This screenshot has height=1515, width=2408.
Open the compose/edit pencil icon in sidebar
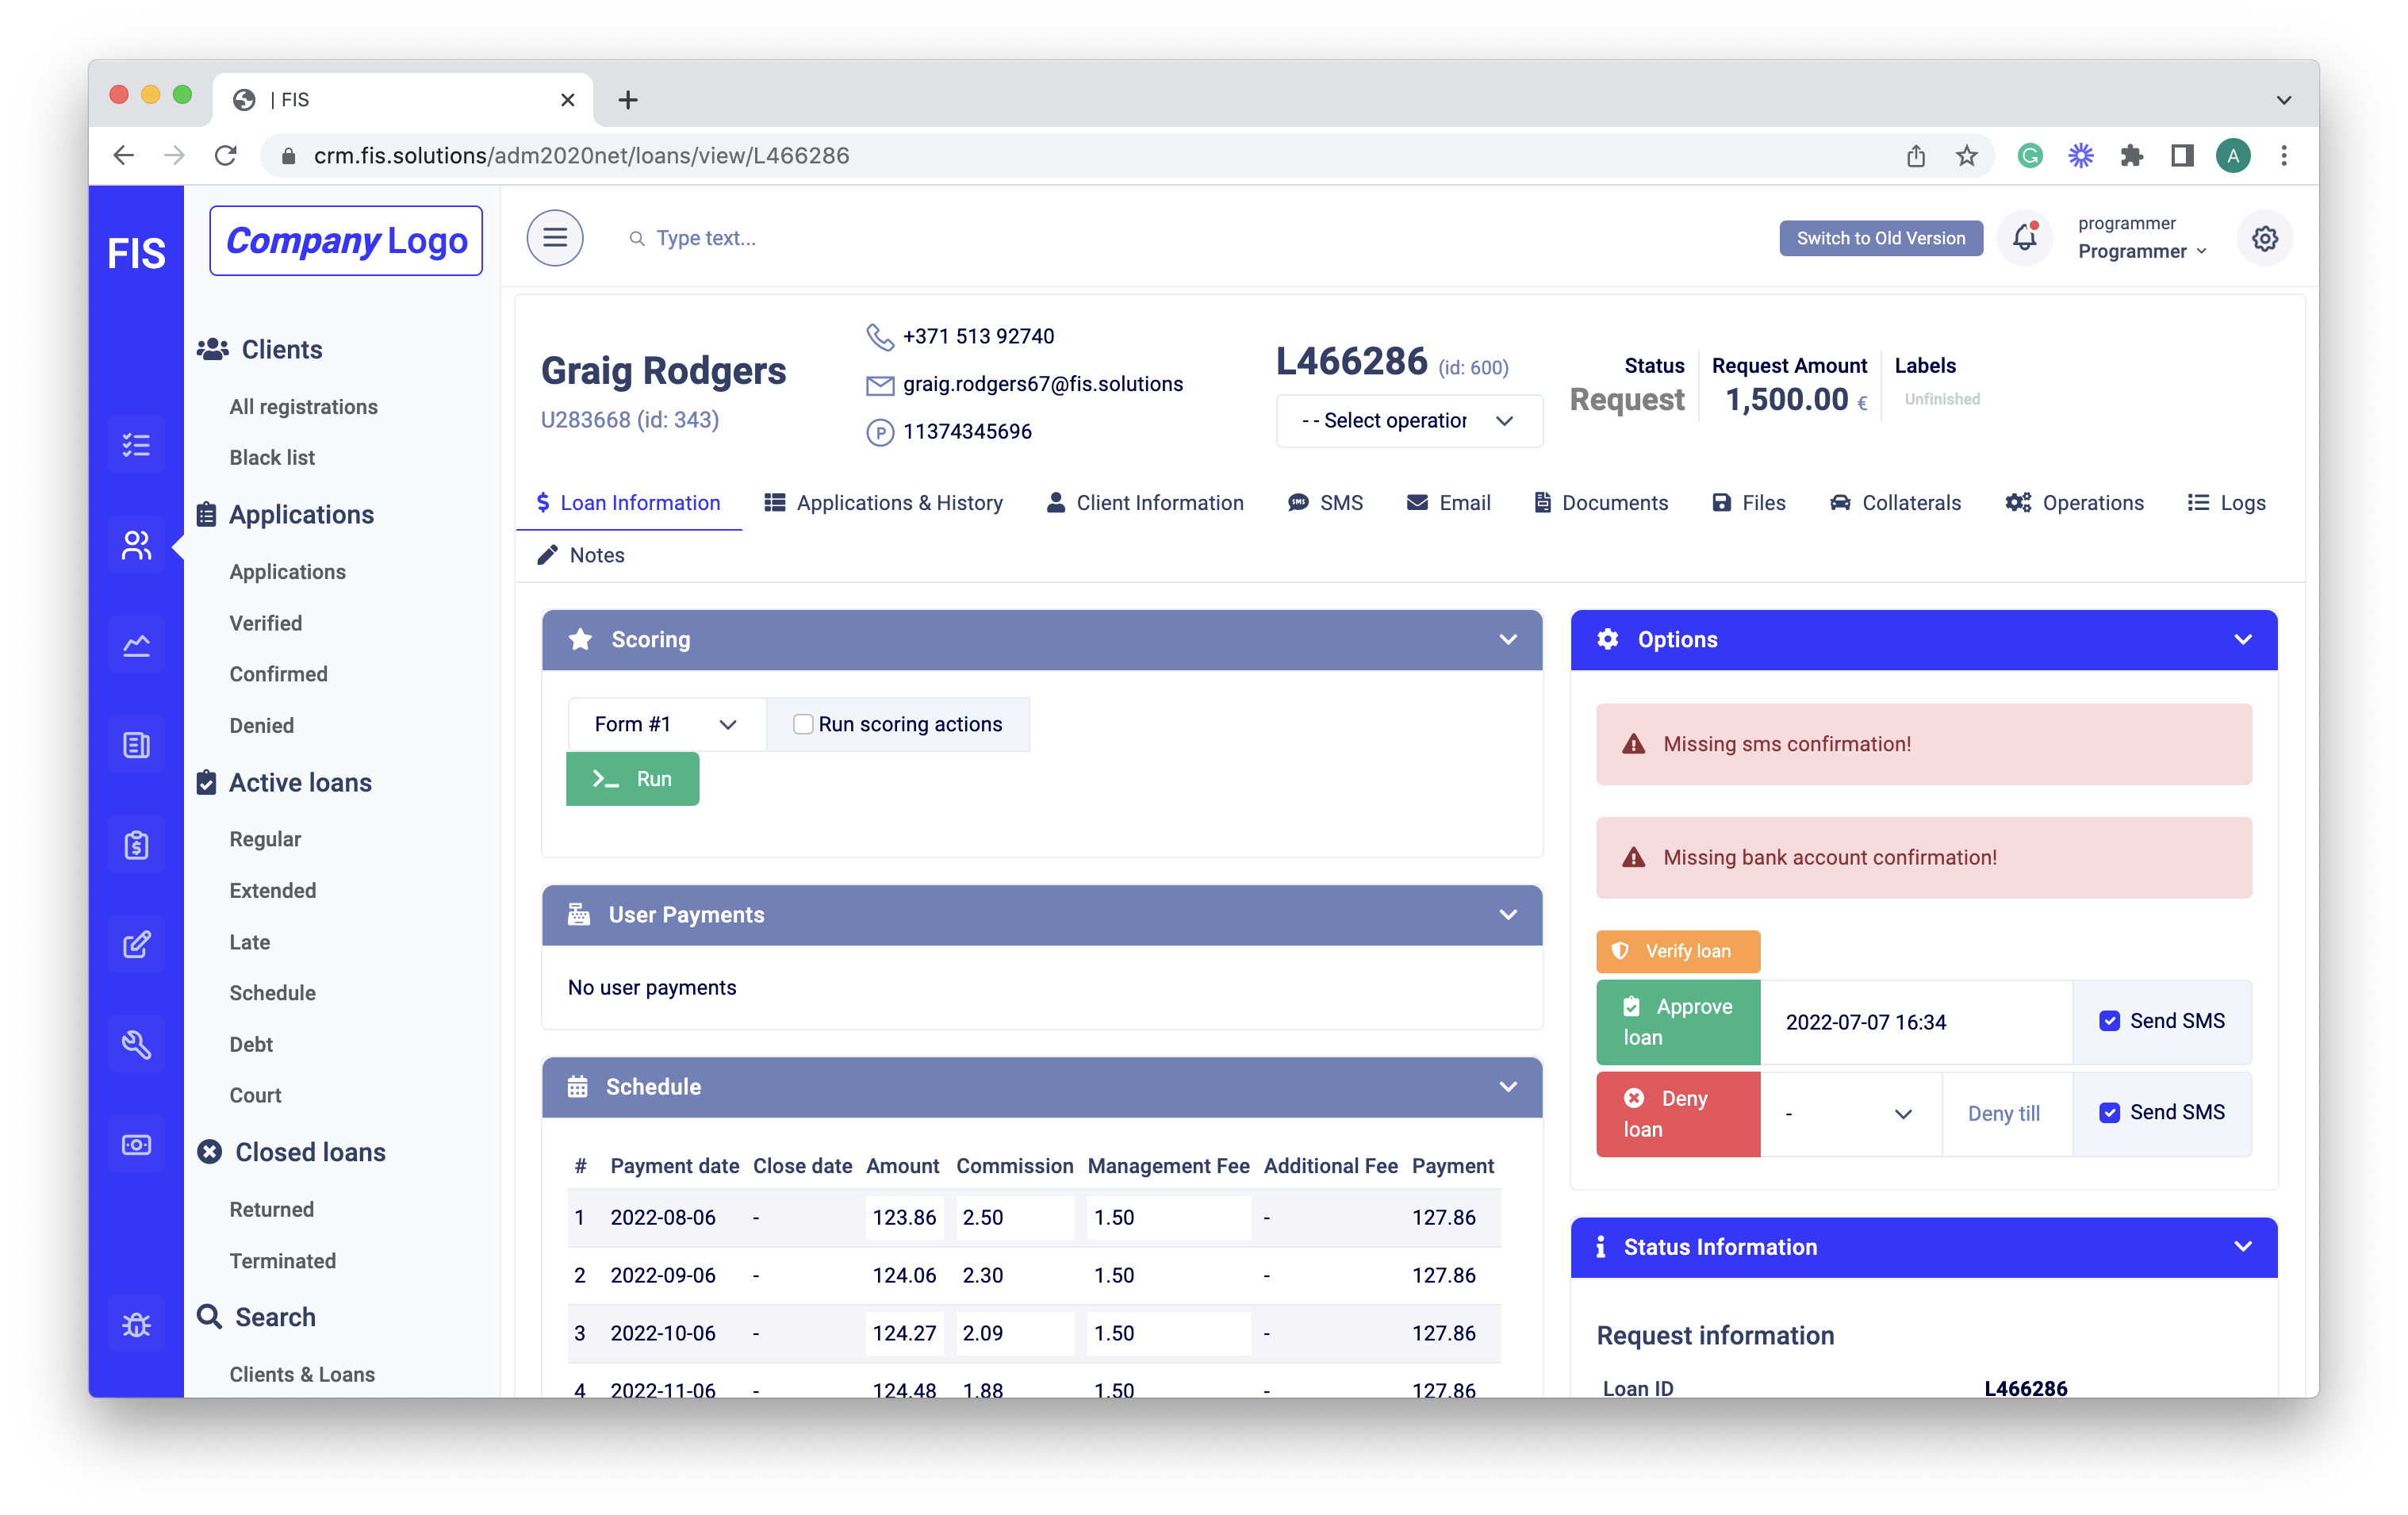pyautogui.click(x=137, y=943)
